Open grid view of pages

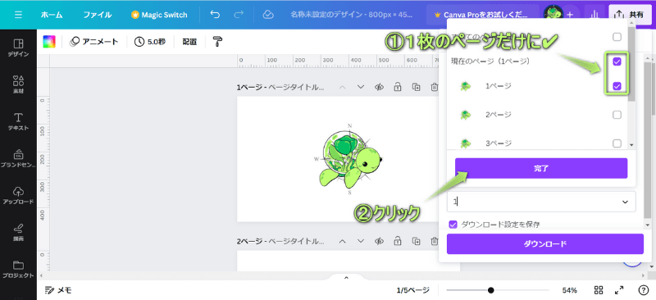pyautogui.click(x=599, y=290)
